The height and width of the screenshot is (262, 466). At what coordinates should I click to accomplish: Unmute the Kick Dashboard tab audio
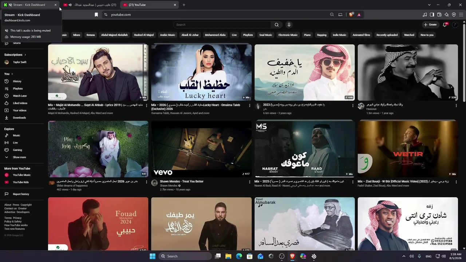point(10,5)
